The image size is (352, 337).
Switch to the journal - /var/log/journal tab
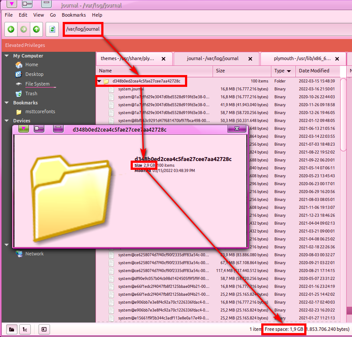(213, 59)
